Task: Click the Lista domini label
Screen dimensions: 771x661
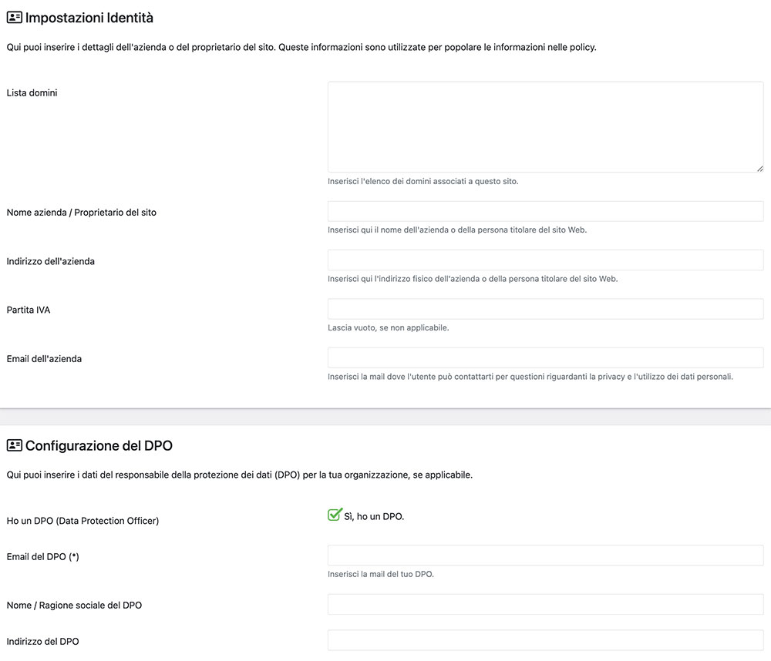Action: click(32, 93)
